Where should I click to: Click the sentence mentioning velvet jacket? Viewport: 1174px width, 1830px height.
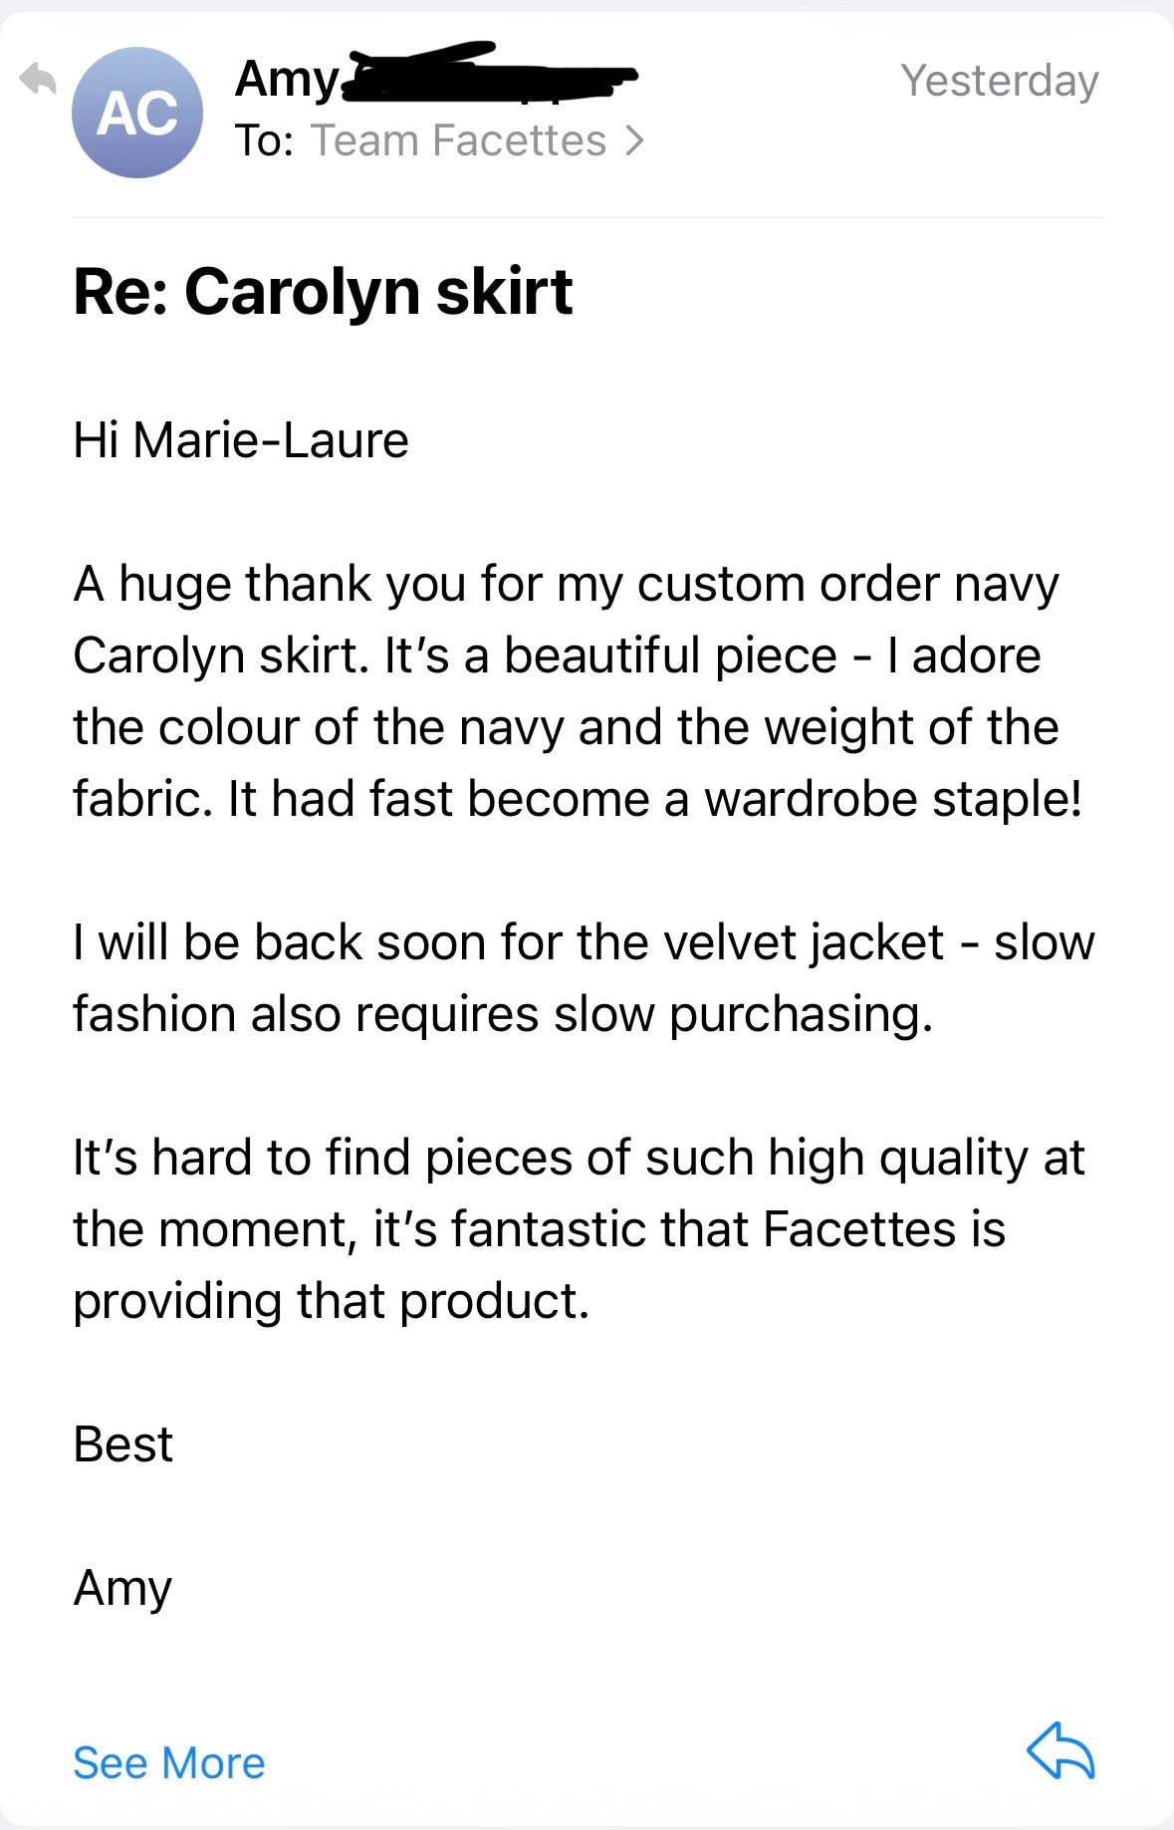pyautogui.click(x=584, y=942)
